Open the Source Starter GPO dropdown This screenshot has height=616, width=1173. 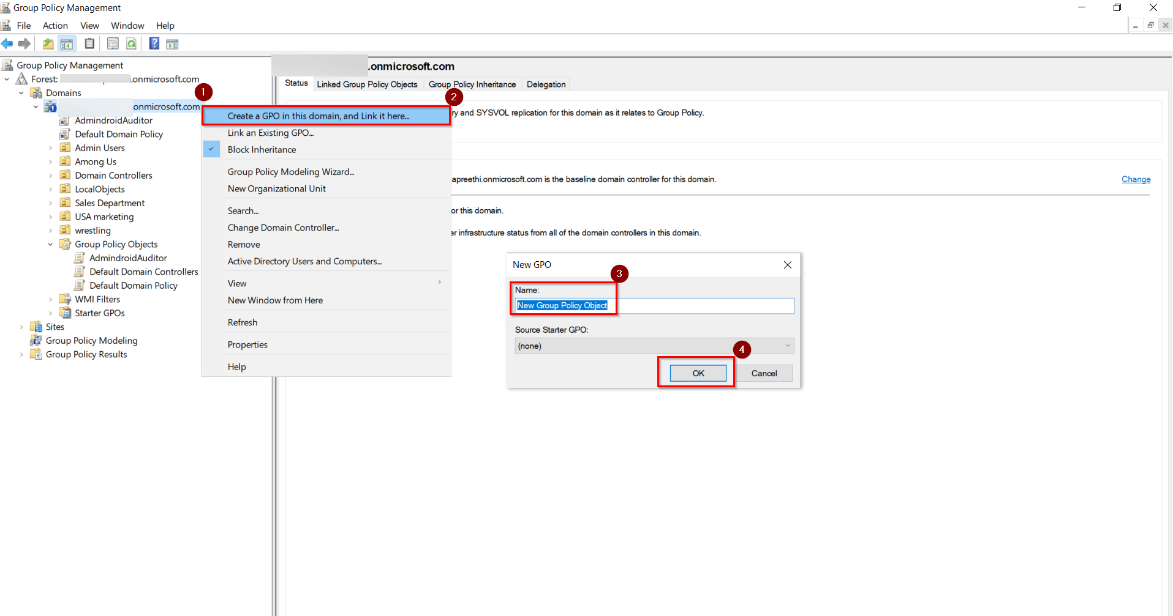click(x=787, y=346)
